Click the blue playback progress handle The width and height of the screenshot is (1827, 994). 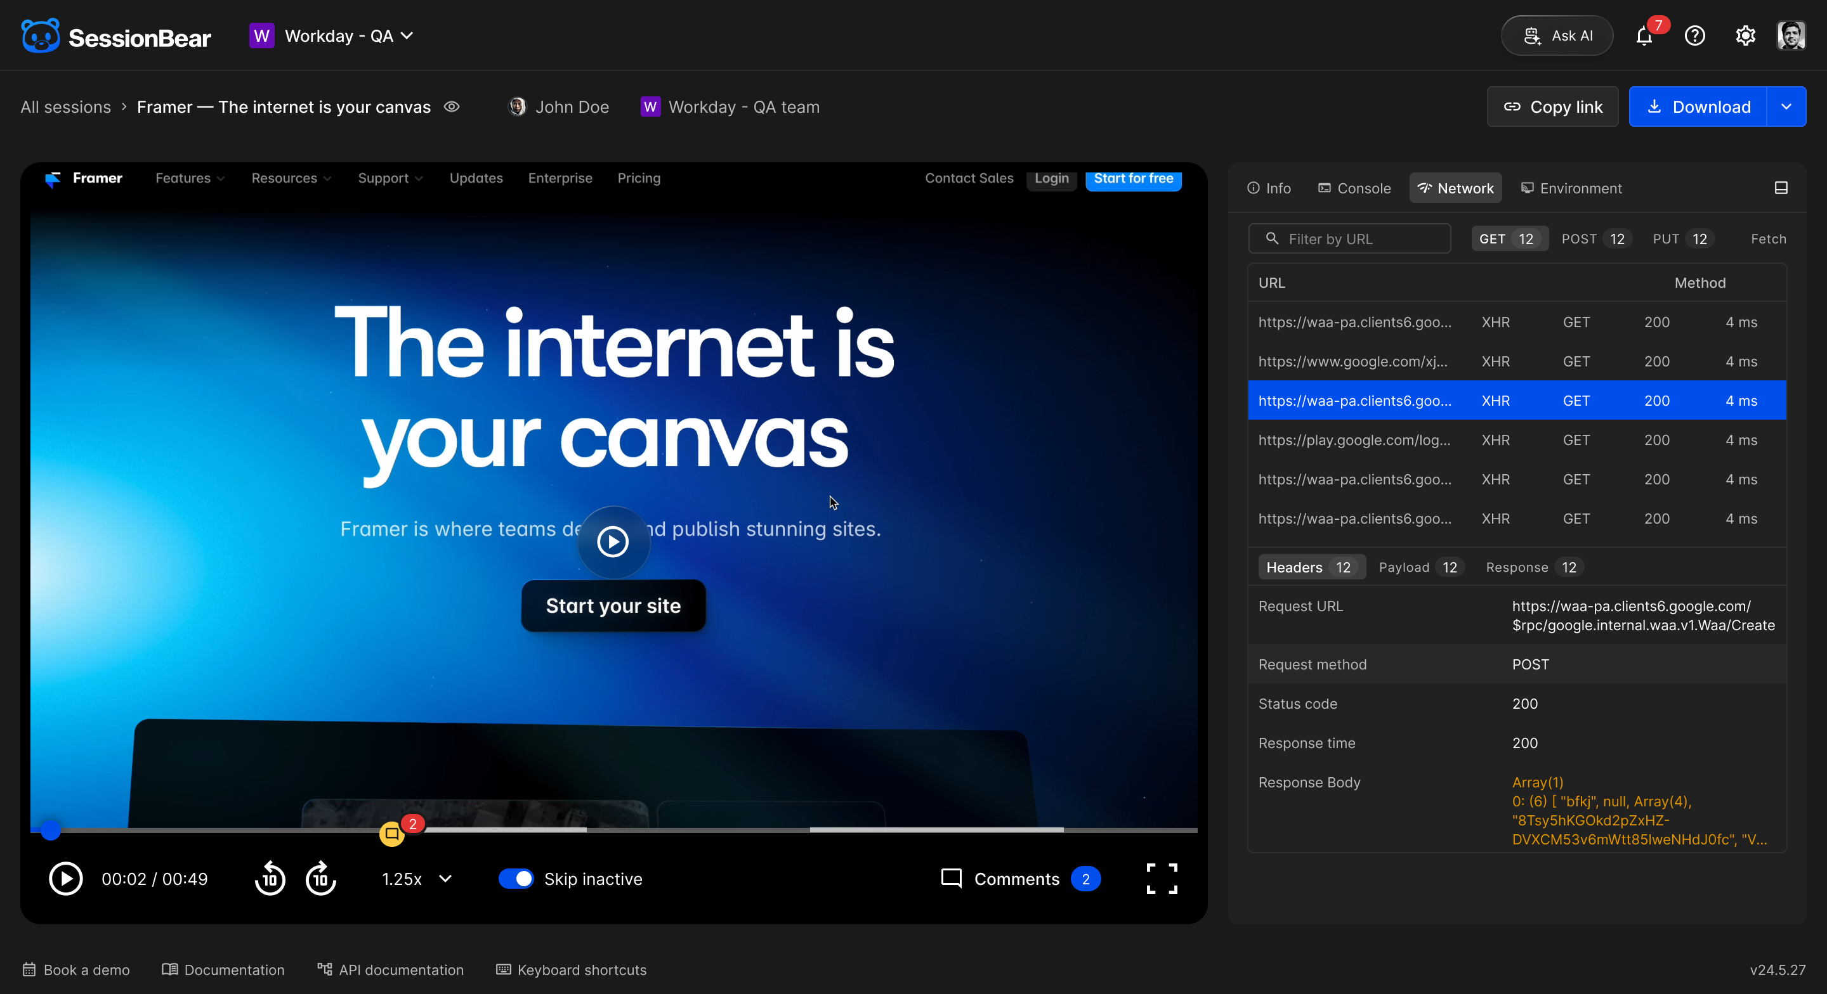click(x=50, y=830)
